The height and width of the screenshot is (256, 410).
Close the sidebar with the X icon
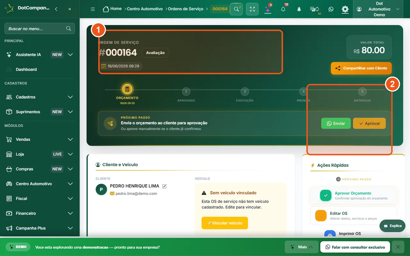70,9
